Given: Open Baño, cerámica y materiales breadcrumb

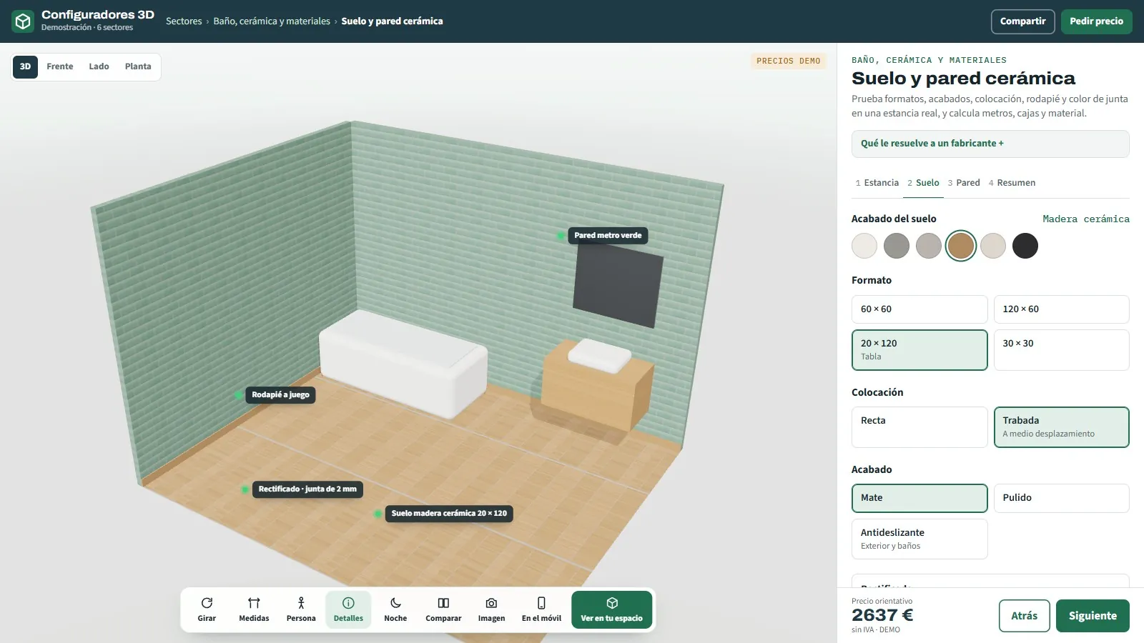Looking at the screenshot, I should (272, 21).
